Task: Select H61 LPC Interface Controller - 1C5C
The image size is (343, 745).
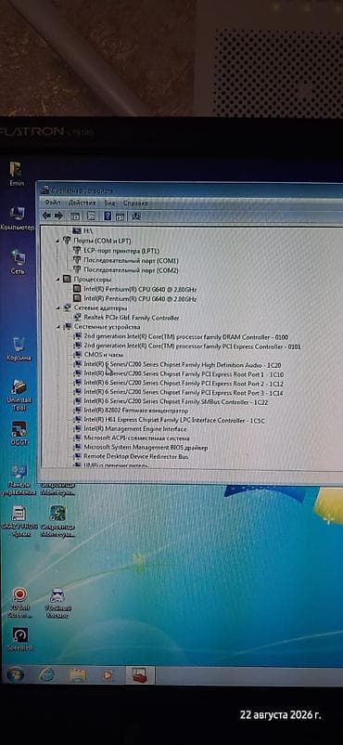Action: 174,421
